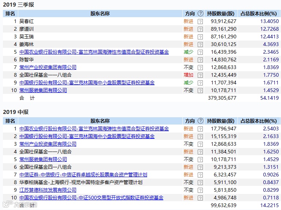Click the 2019 三季报 section title

point(19,5)
